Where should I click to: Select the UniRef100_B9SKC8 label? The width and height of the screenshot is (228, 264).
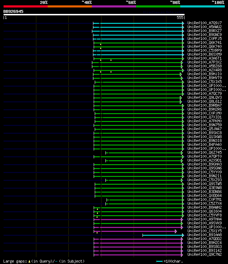tap(204, 133)
